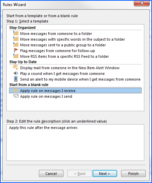Click folder icon beside 'Move messages from someone'

tap(16, 33)
